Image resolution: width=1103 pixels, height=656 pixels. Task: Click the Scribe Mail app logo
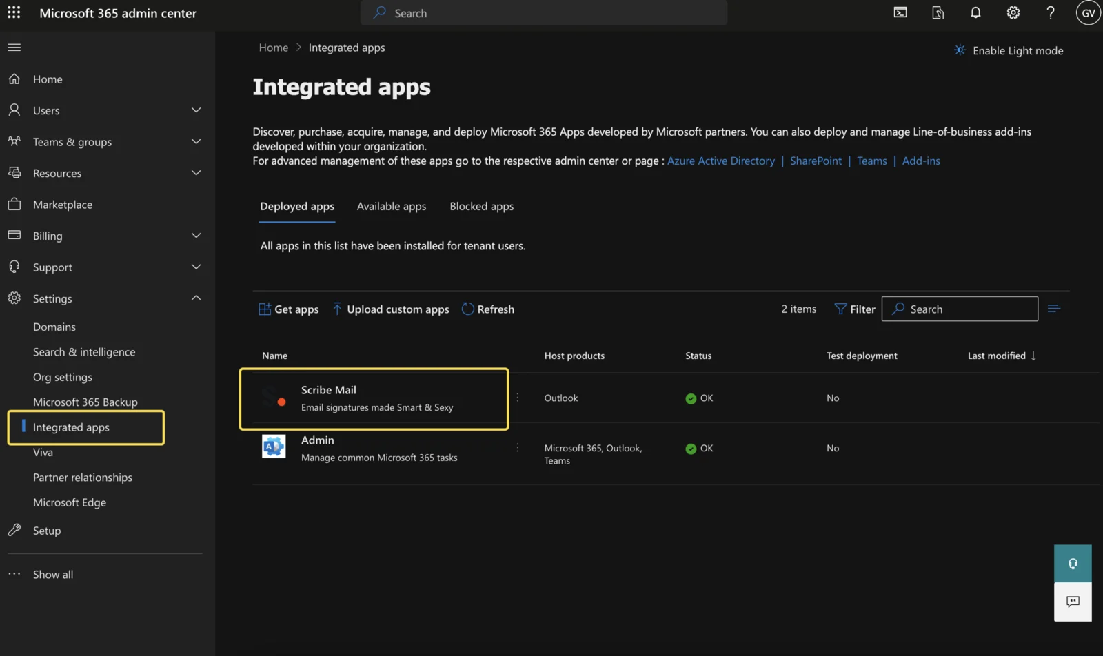point(274,398)
